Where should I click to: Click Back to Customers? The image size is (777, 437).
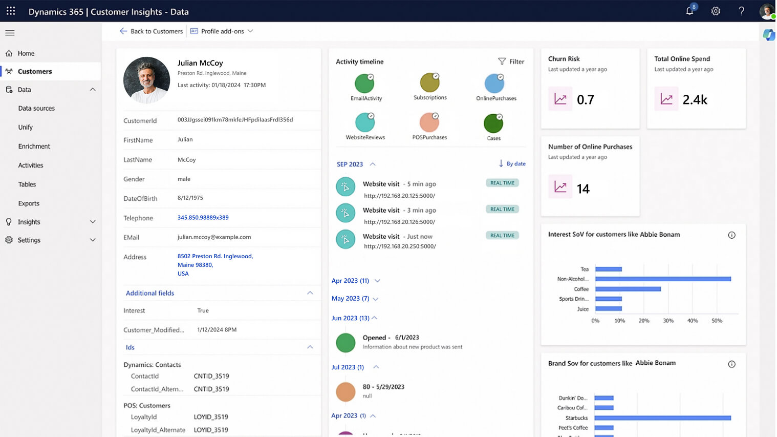click(x=151, y=31)
